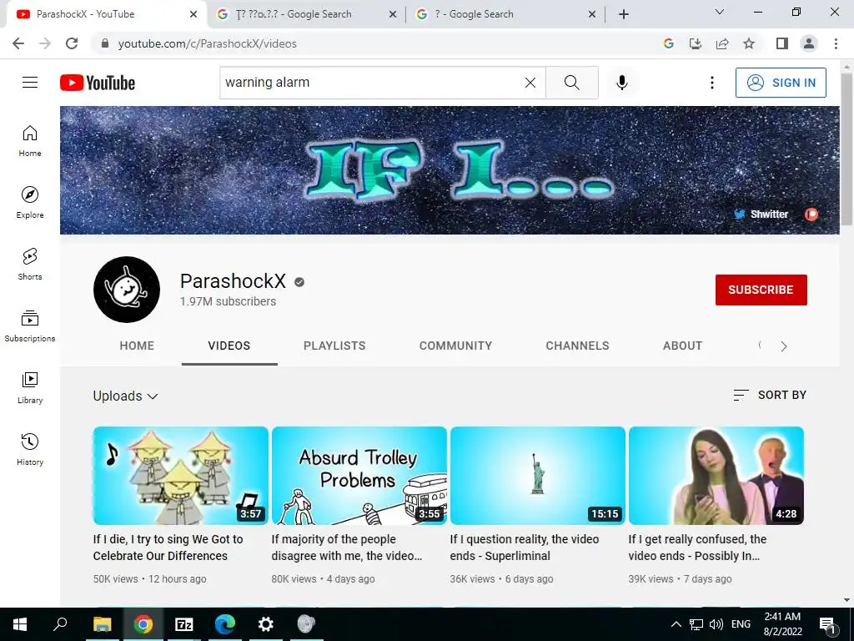Start voice search with microphone
854x641 pixels.
pos(622,83)
